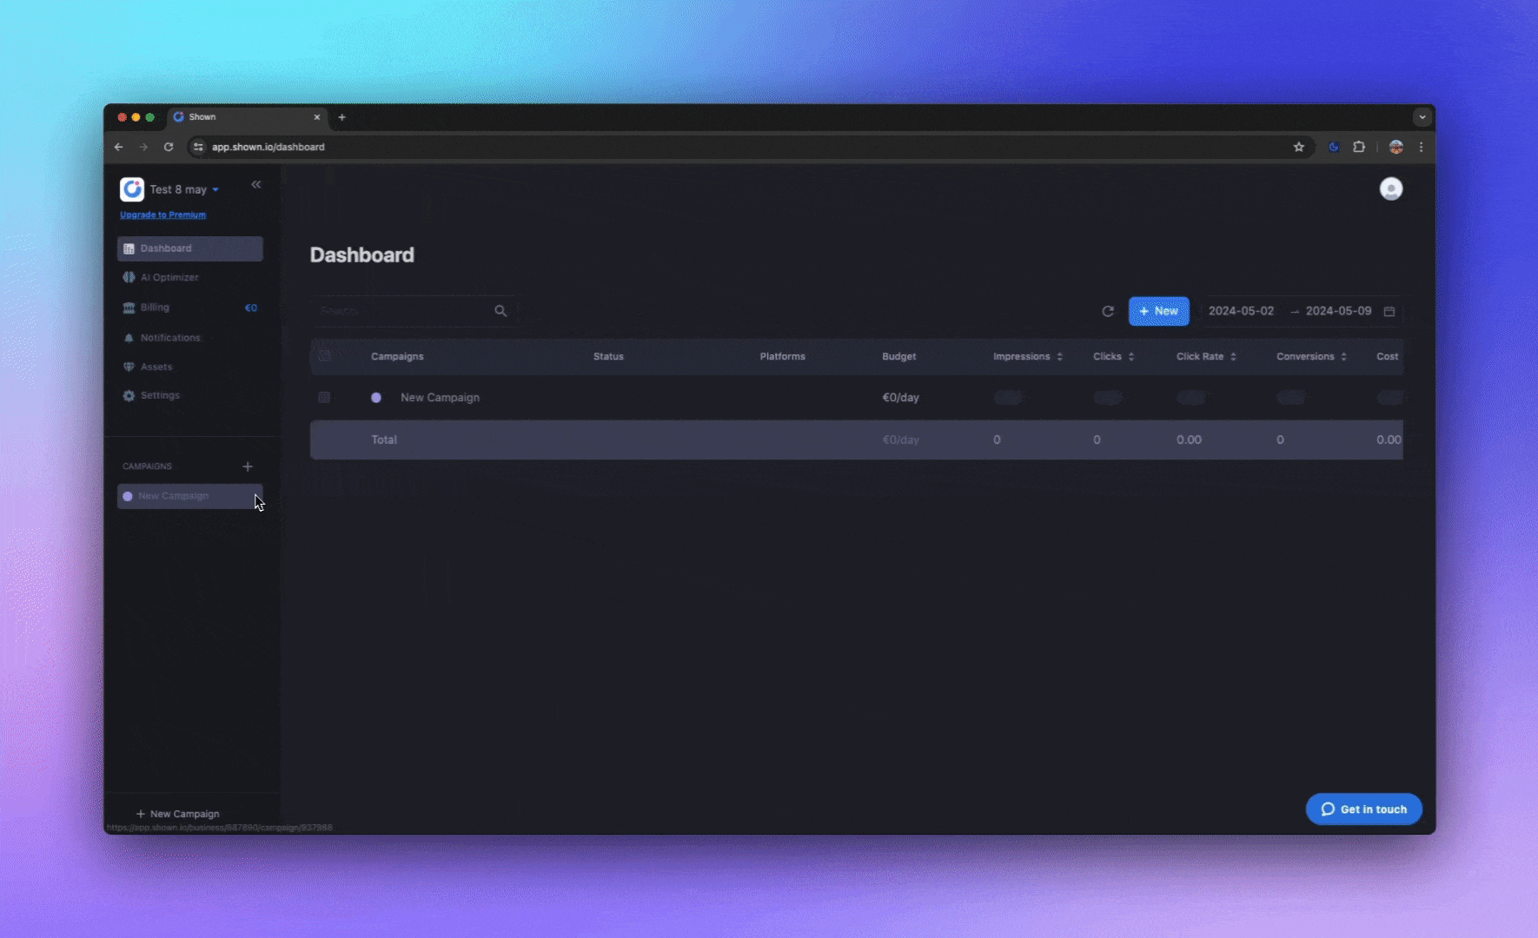The image size is (1538, 938).
Task: Check the New Campaign row checkbox
Action: pos(324,398)
